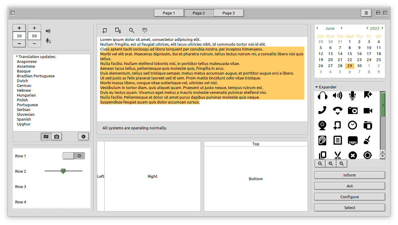Click the Select button
This screenshot has width=398, height=225.
(350, 208)
